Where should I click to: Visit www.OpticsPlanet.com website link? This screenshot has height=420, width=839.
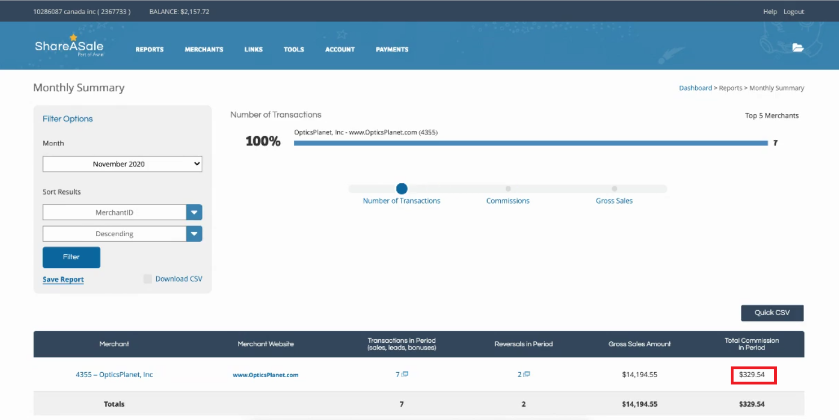pos(266,375)
